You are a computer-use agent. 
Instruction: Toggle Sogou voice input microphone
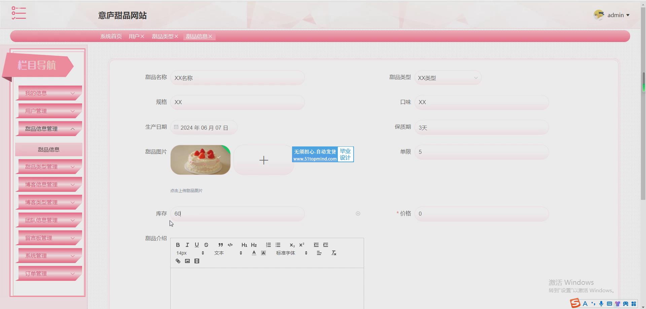coord(601,304)
